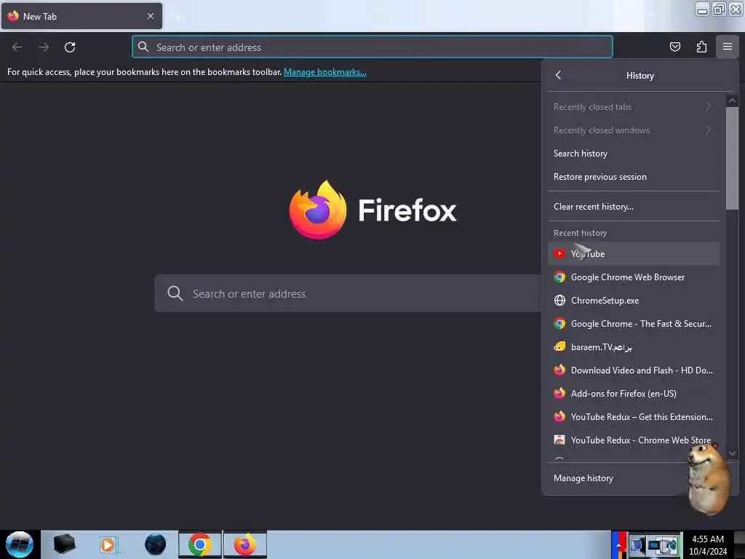The width and height of the screenshot is (745, 559).
Task: Open the black box taskbar icon
Action: [64, 544]
